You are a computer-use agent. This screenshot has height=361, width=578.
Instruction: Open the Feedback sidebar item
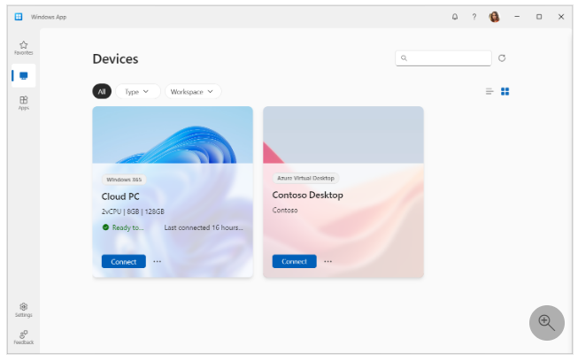click(x=24, y=337)
